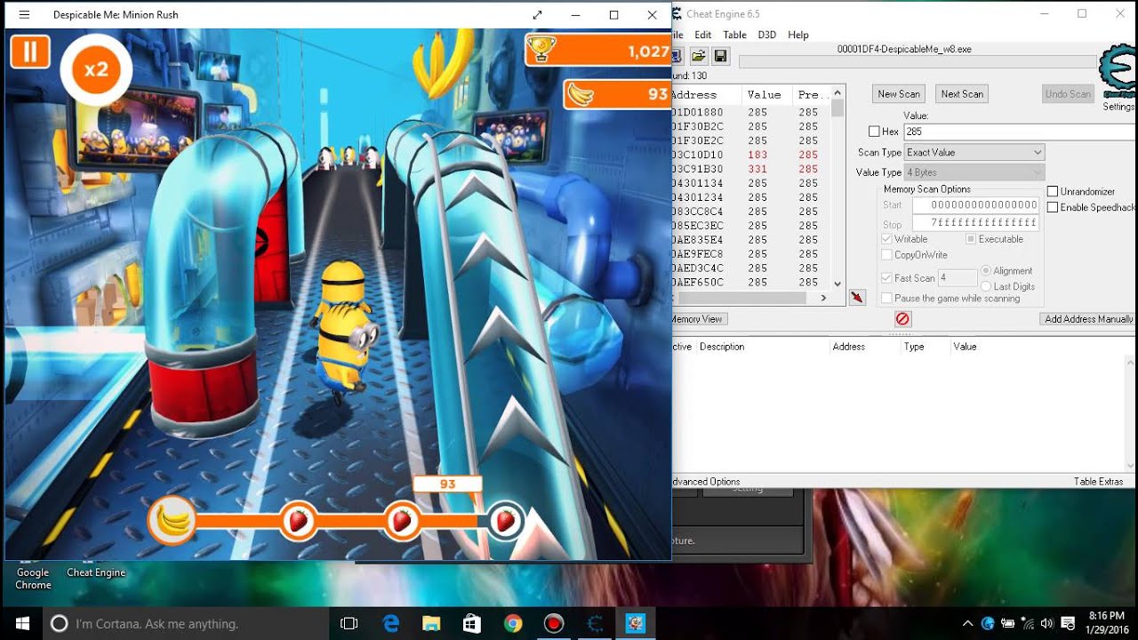
Task: Click the red arrow add-to-list icon
Action: click(x=857, y=297)
